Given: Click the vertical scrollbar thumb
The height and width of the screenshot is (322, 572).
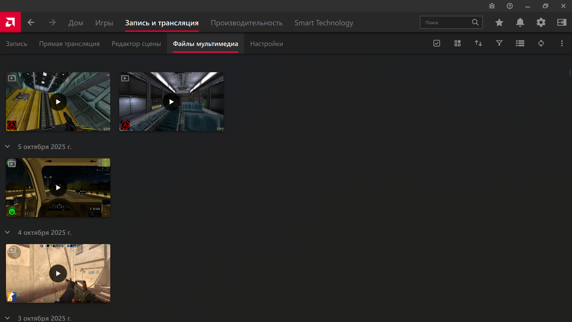Looking at the screenshot, I should tap(570, 73).
